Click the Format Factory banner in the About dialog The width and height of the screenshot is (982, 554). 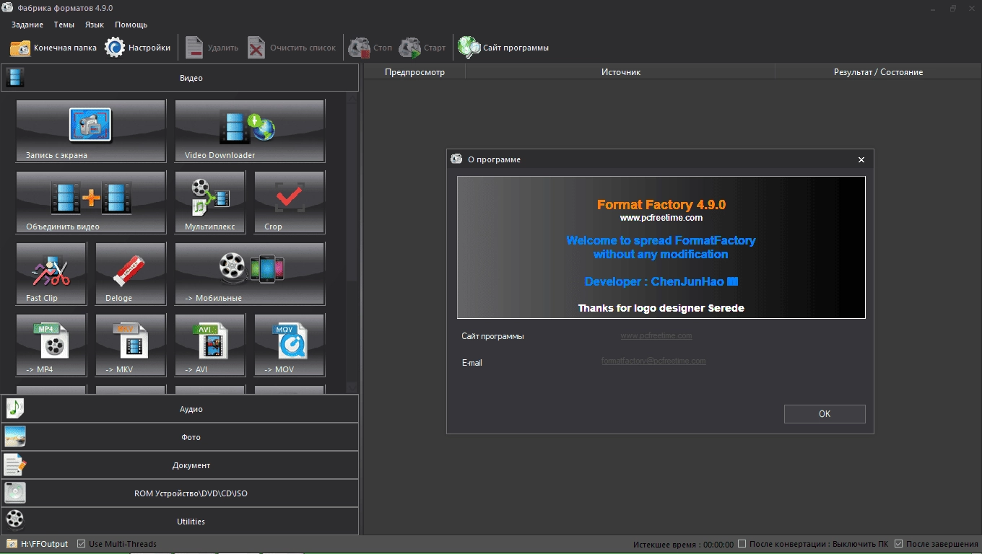click(661, 247)
